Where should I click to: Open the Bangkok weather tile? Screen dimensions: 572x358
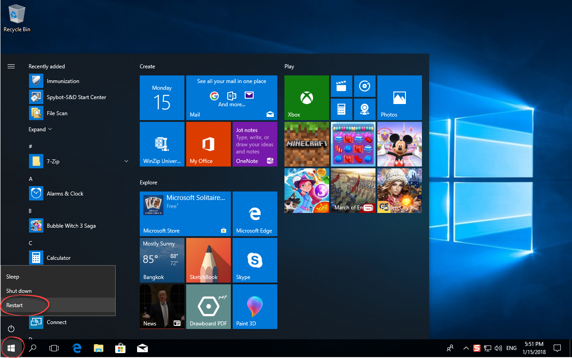coord(162,260)
